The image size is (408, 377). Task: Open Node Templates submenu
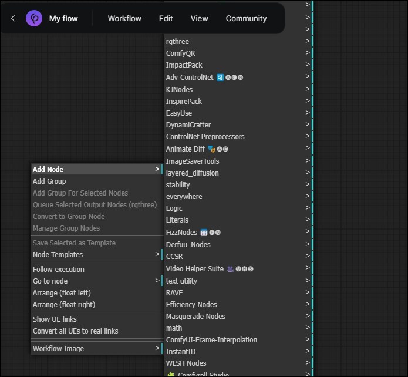(97, 255)
